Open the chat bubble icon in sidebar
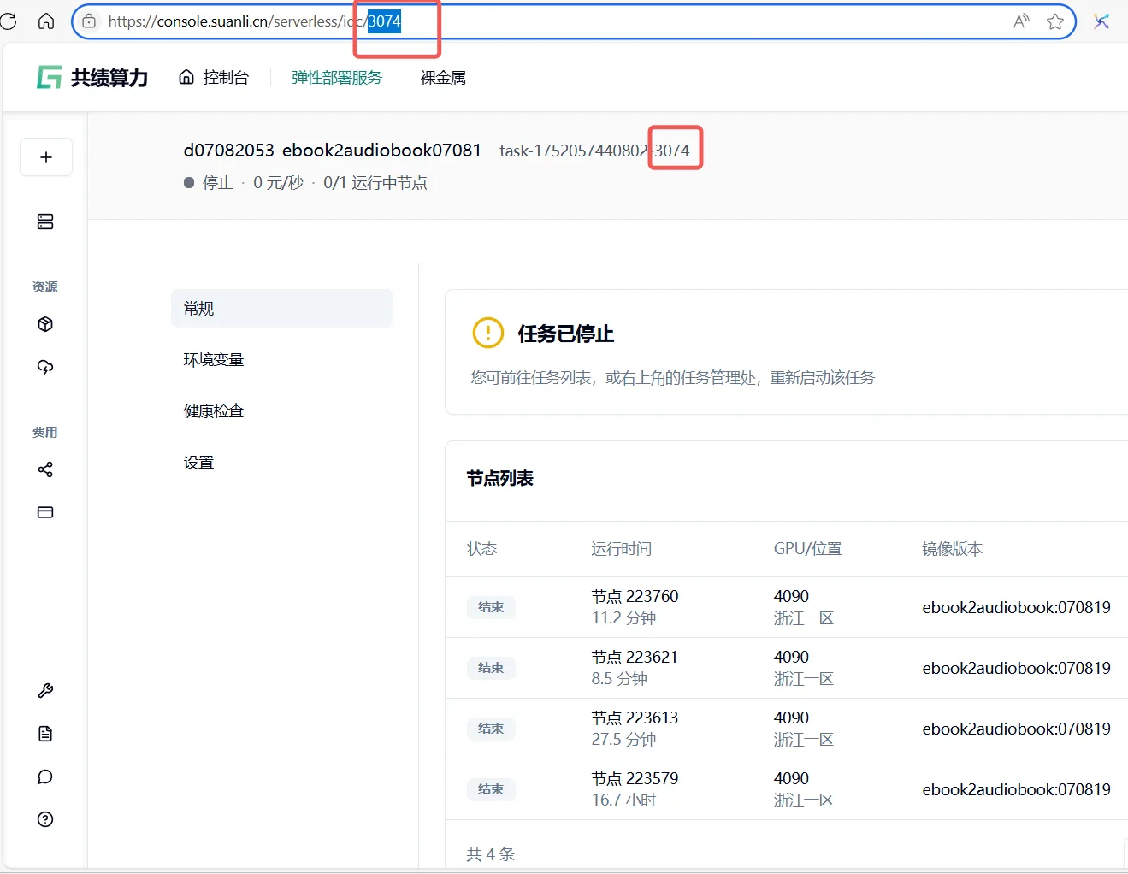 tap(45, 777)
